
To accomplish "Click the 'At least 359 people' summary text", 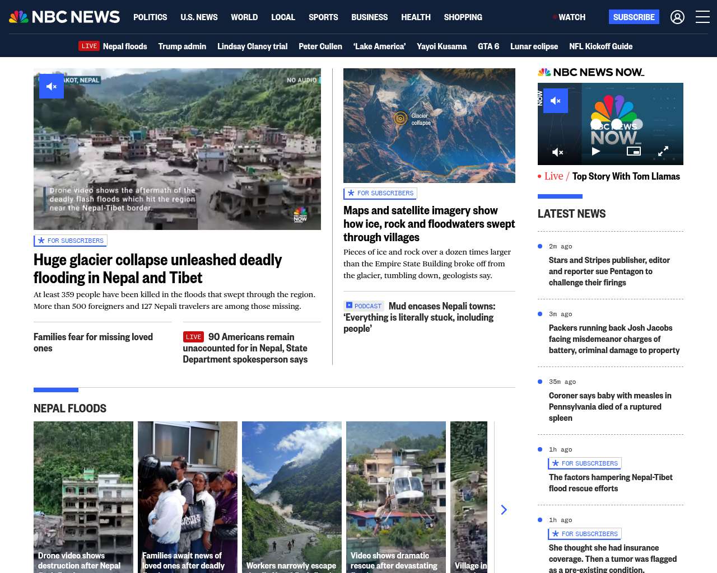I will pyautogui.click(x=174, y=300).
